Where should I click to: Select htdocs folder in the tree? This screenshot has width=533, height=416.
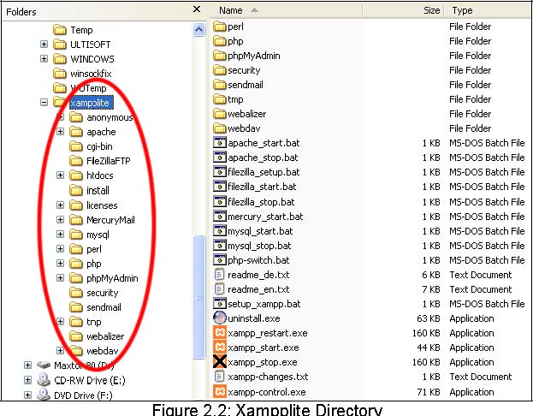point(100,175)
